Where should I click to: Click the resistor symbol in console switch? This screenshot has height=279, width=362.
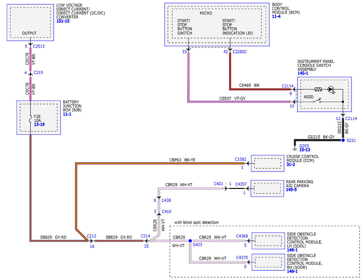[319, 89]
